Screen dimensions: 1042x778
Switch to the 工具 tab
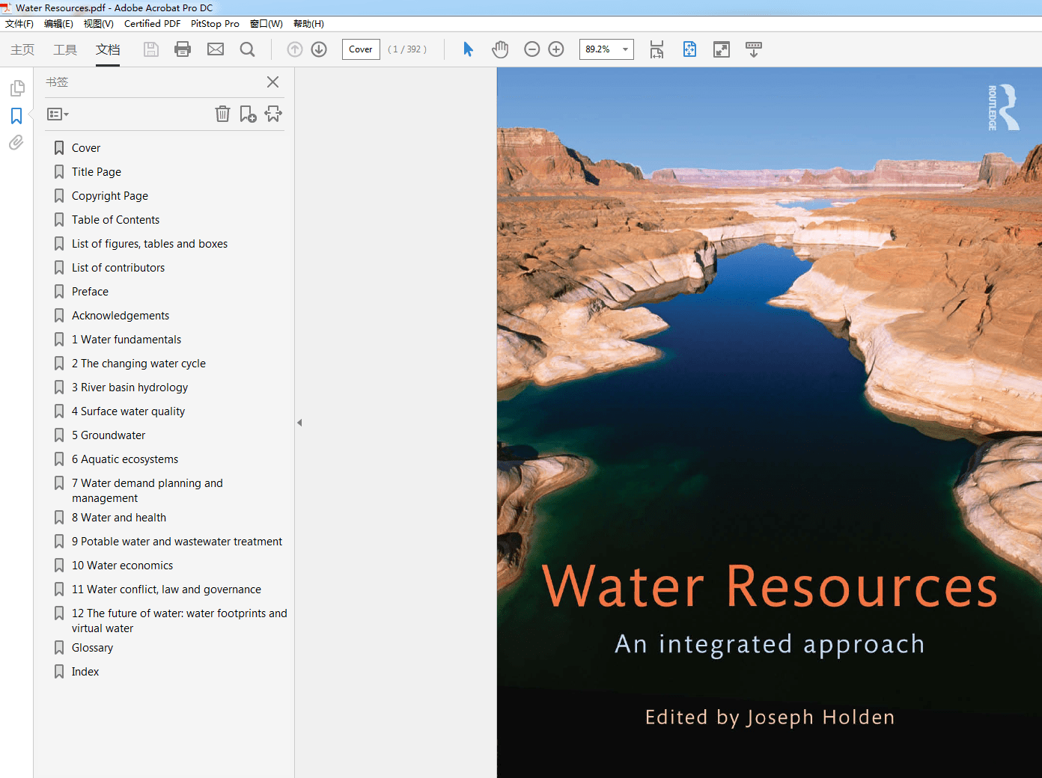(x=65, y=49)
